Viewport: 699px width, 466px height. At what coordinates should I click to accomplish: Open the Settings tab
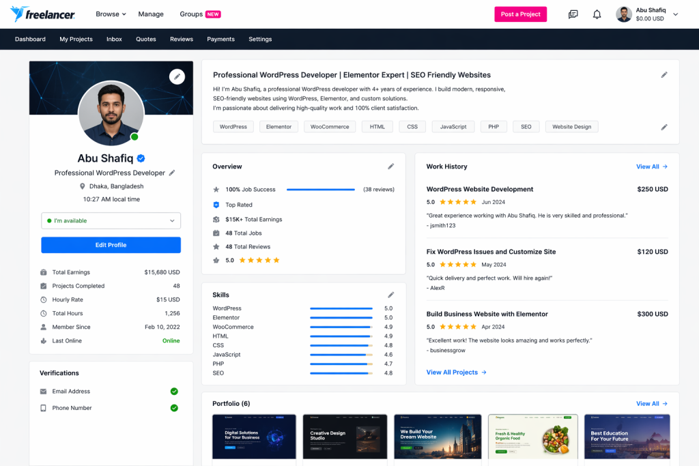(x=260, y=39)
